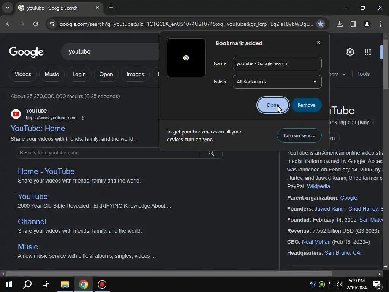The width and height of the screenshot is (389, 292).
Task: Toggle the side panel icon
Action: (x=353, y=24)
